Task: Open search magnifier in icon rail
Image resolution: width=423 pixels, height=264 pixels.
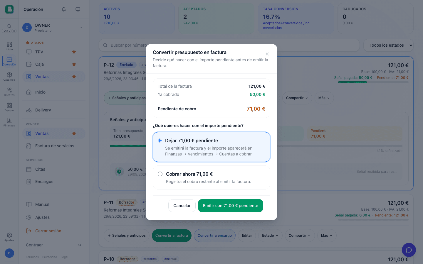Action: point(9,26)
